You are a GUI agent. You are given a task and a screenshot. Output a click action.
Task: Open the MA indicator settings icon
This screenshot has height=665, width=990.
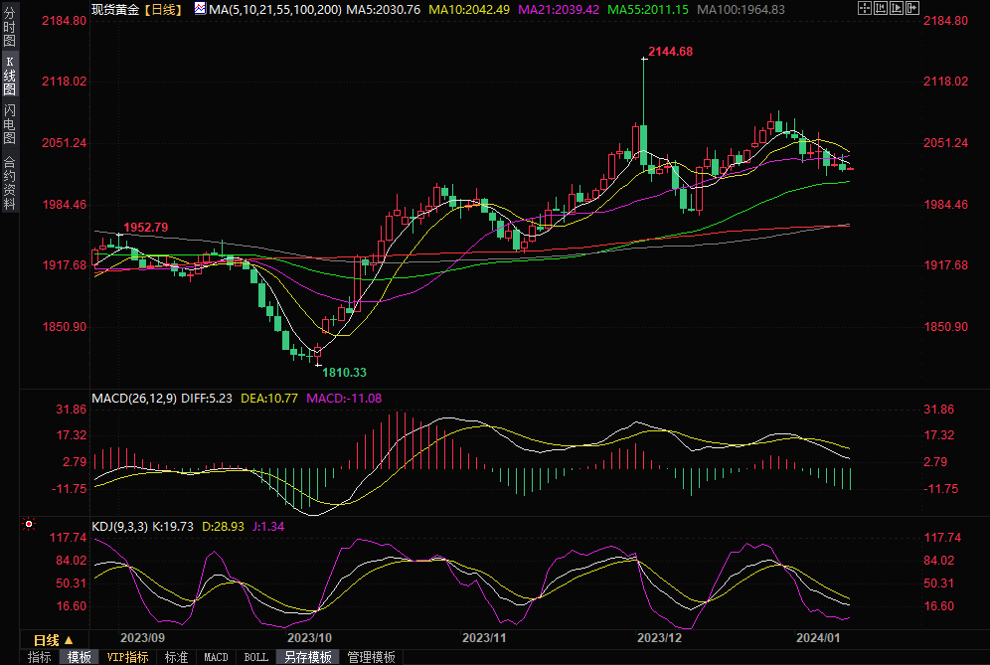(200, 8)
